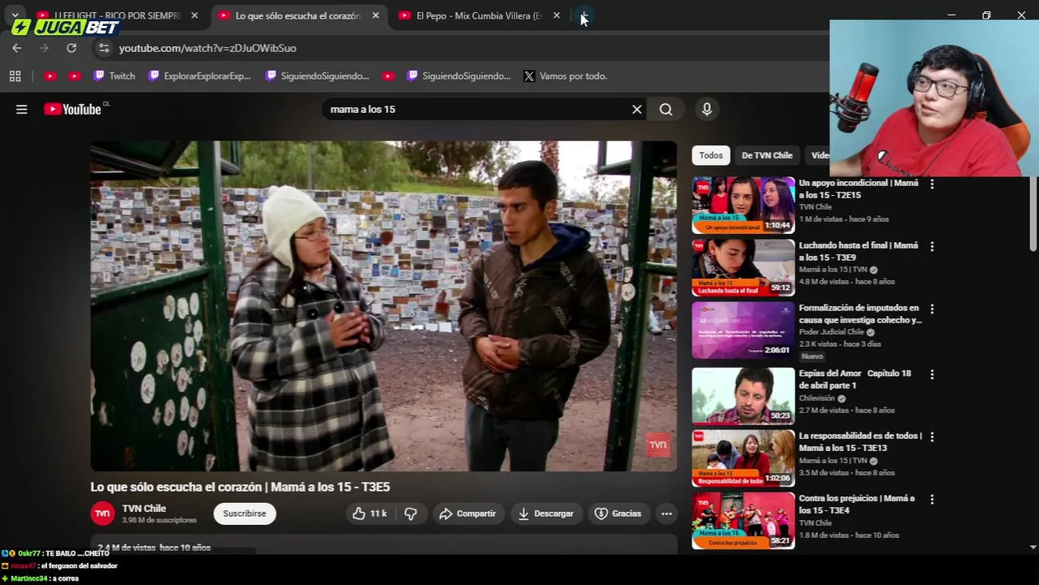Clear the search box with the X

(x=637, y=109)
